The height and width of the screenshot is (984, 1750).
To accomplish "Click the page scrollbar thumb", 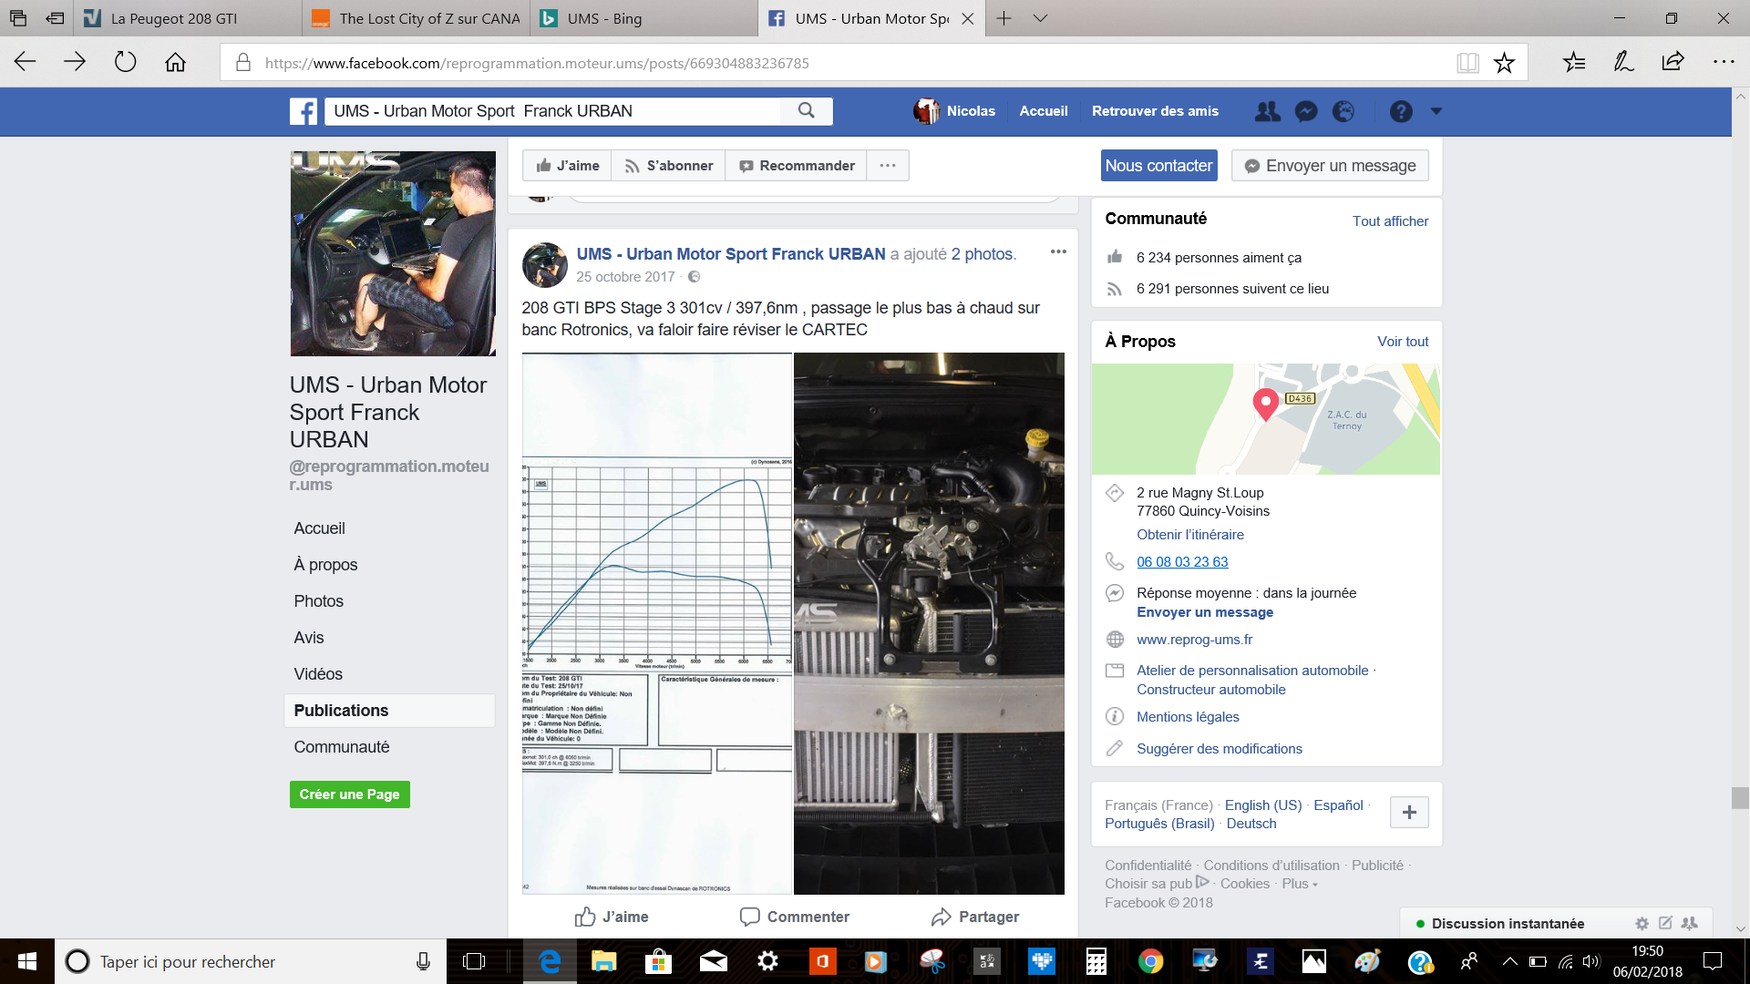I will tap(1740, 798).
